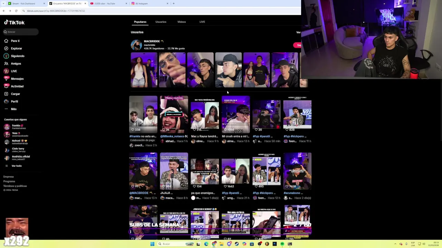This screenshot has width=442, height=248.
Task: Click the TikTok logo
Action: (x=14, y=22)
